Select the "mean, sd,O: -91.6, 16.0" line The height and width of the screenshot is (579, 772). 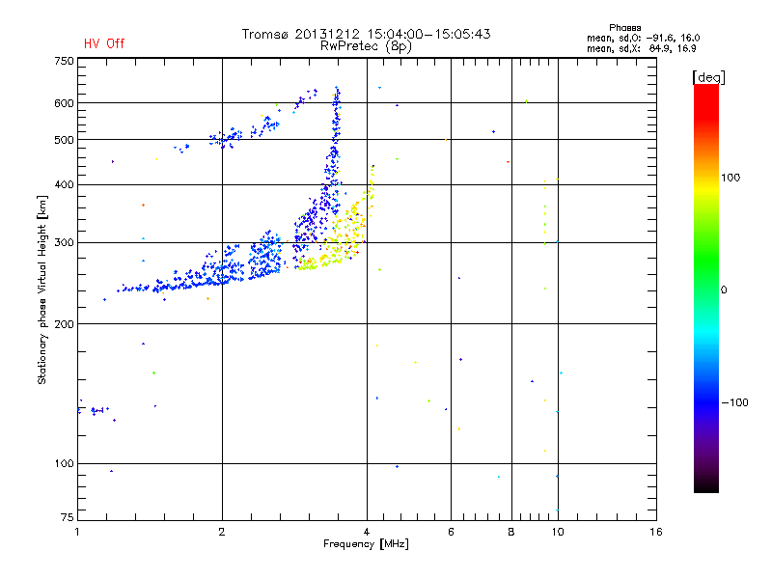click(643, 38)
